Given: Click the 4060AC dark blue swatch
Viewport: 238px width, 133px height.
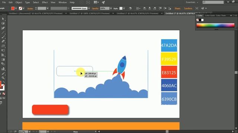Looking at the screenshot, I should pos(169,85).
